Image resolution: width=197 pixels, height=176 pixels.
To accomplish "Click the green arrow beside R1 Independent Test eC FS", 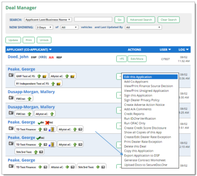I will point(53,84).
